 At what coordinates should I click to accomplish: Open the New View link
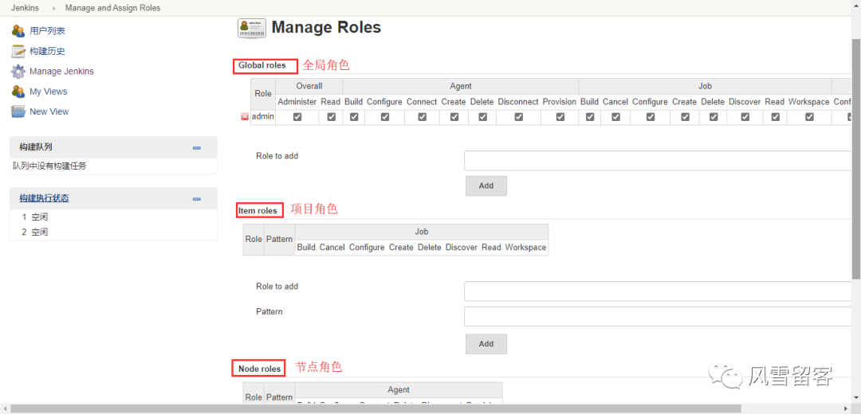(x=49, y=111)
